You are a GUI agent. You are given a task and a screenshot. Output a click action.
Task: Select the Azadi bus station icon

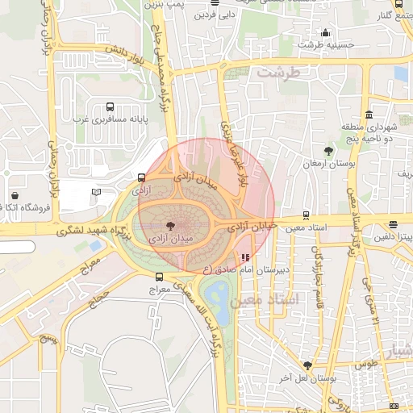point(141,177)
